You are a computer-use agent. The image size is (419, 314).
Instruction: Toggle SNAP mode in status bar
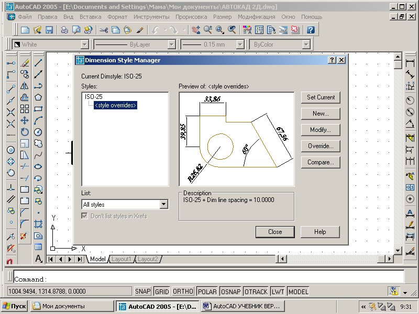(x=142, y=291)
